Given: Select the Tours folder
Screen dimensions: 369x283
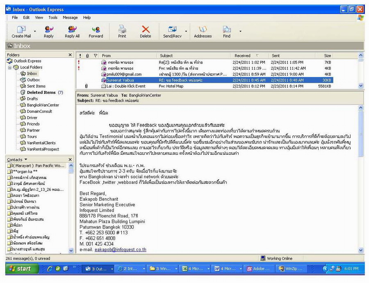Looking at the screenshot, I should (x=32, y=136).
